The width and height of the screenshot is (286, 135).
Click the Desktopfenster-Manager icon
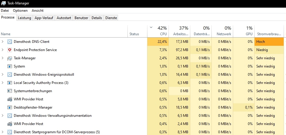[x=9, y=107]
